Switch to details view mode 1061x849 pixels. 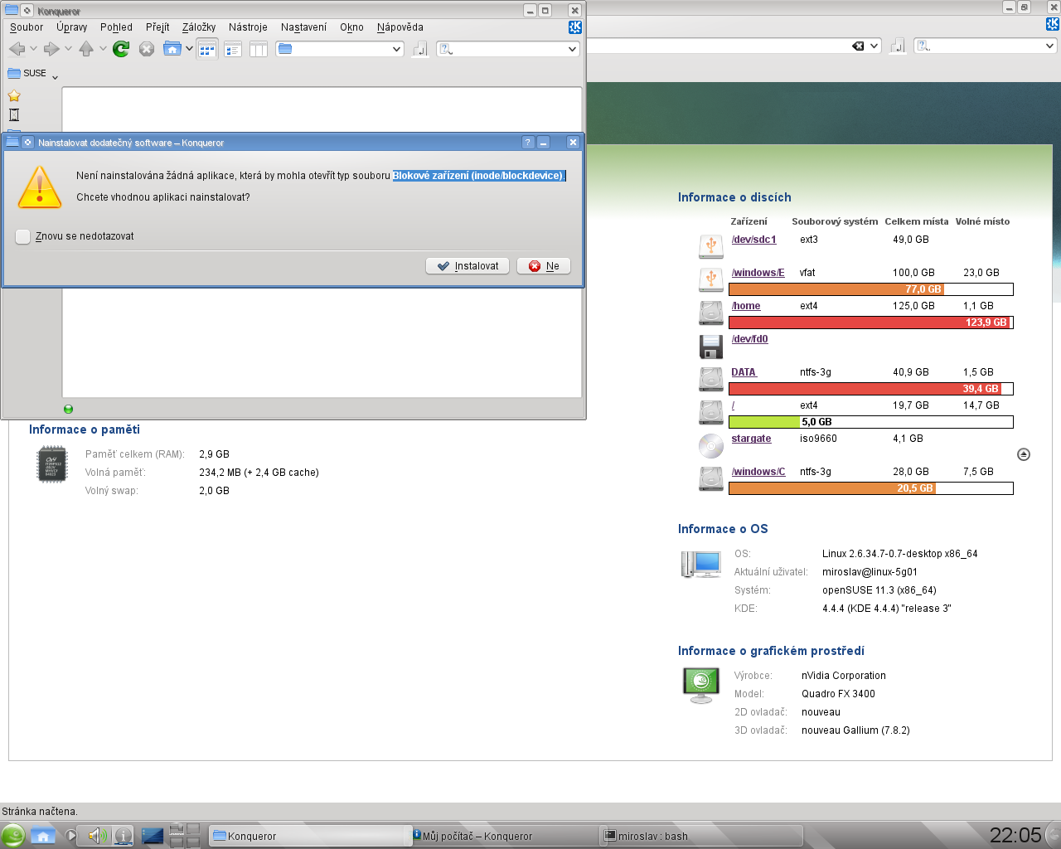click(x=233, y=50)
